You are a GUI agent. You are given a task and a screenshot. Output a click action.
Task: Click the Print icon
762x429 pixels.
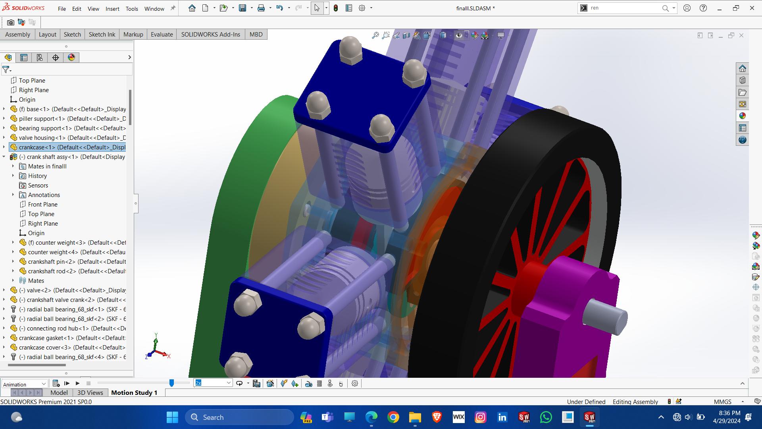coord(261,8)
